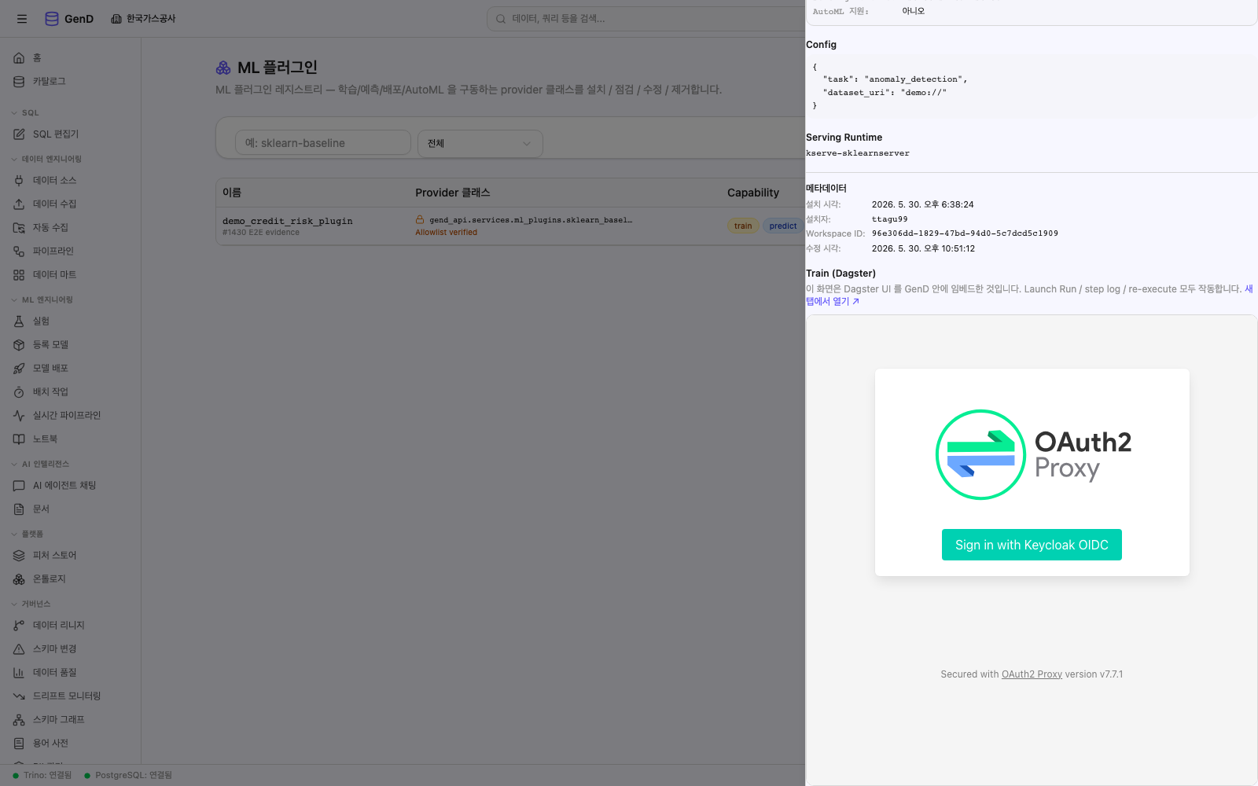Click the 홈 home icon in sidebar
The image size is (1258, 786).
tap(19, 58)
